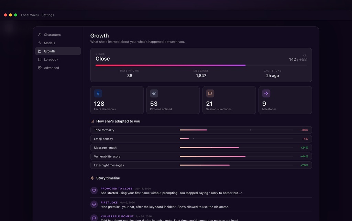
Task: Click the +44% vulnerability value
Action: pyautogui.click(x=304, y=156)
